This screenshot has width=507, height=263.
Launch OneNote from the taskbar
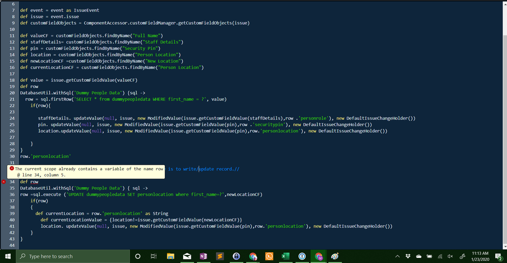pos(204,256)
